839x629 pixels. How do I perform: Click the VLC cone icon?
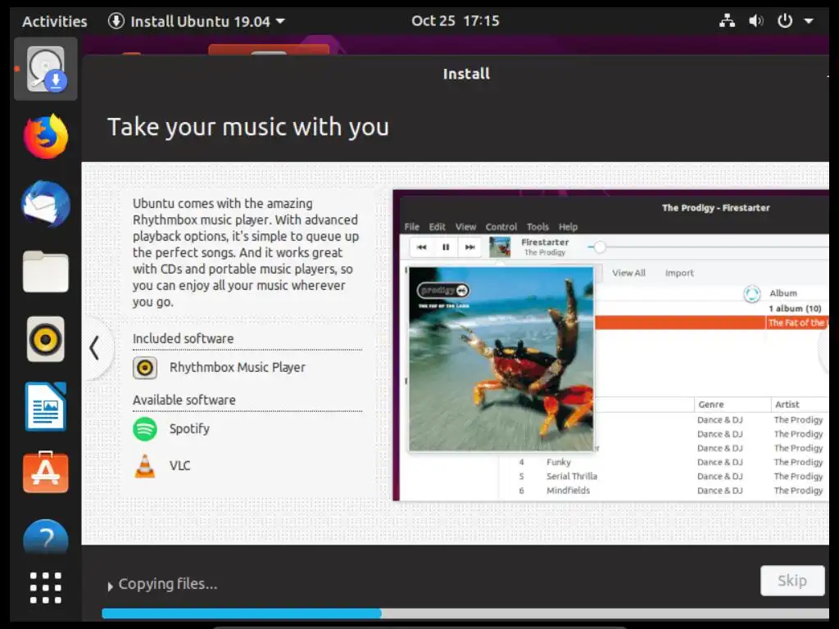[145, 466]
